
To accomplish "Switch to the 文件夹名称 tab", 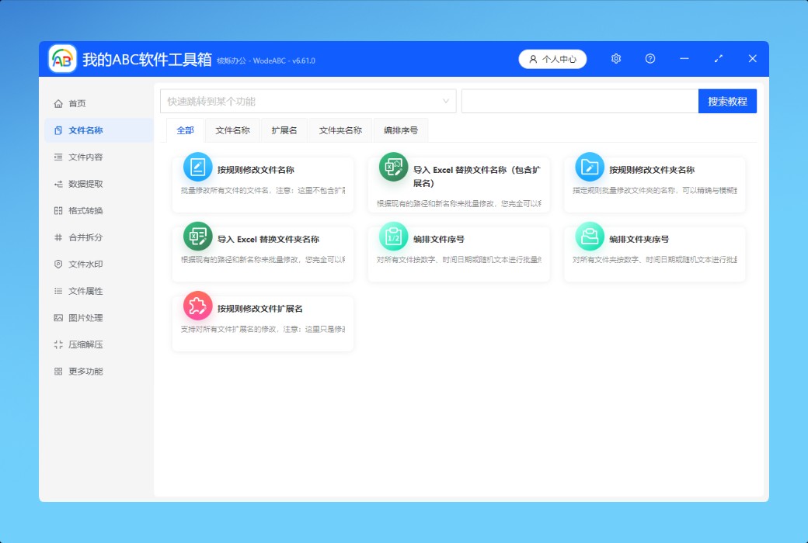I will 340,130.
